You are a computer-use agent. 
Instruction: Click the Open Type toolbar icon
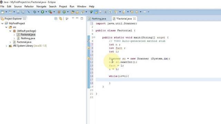[73, 12]
